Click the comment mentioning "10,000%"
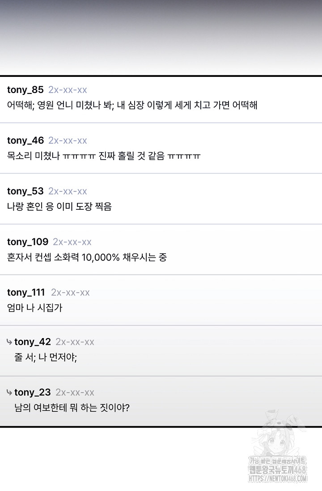 pos(87,258)
